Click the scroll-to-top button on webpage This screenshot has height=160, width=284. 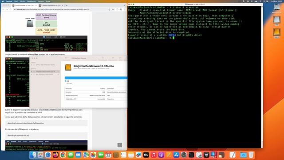pos(119,145)
